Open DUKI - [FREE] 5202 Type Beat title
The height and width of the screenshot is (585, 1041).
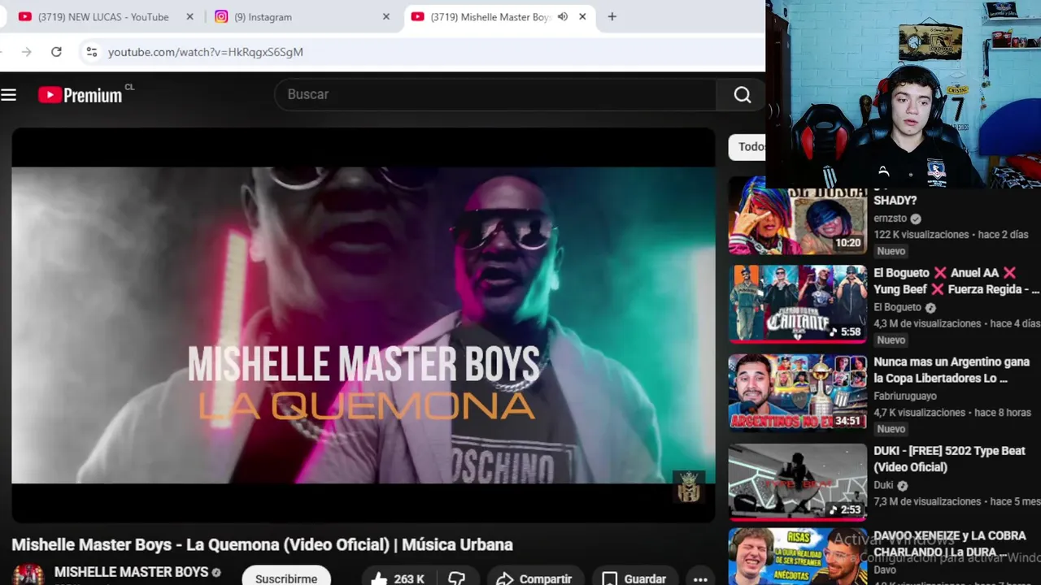949,459
